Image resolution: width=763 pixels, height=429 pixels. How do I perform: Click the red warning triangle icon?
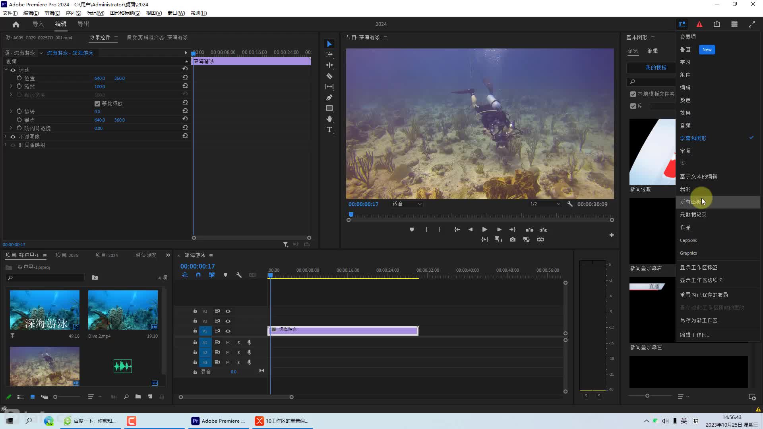coord(699,24)
